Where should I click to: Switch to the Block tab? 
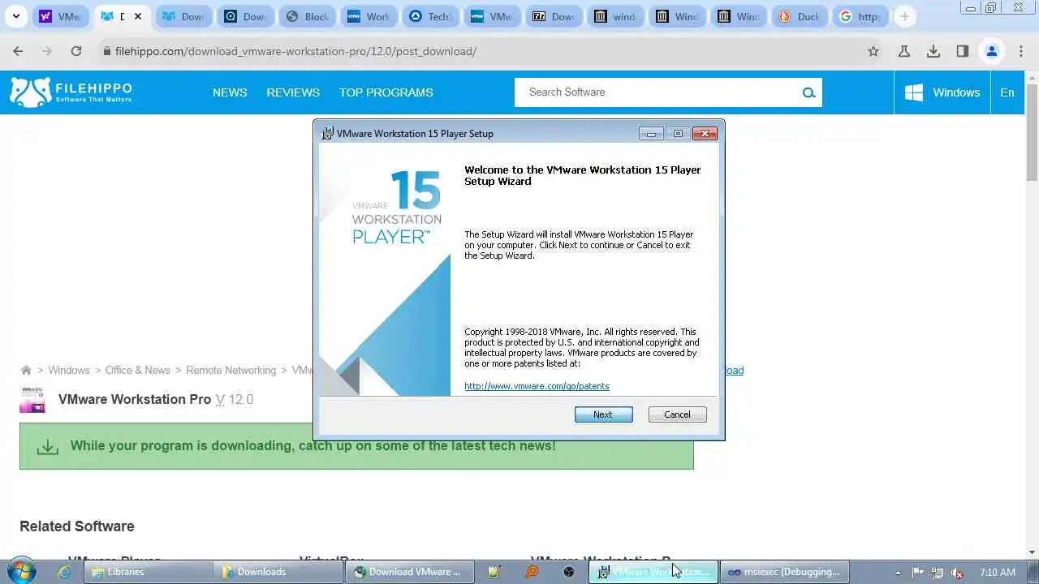pos(308,16)
